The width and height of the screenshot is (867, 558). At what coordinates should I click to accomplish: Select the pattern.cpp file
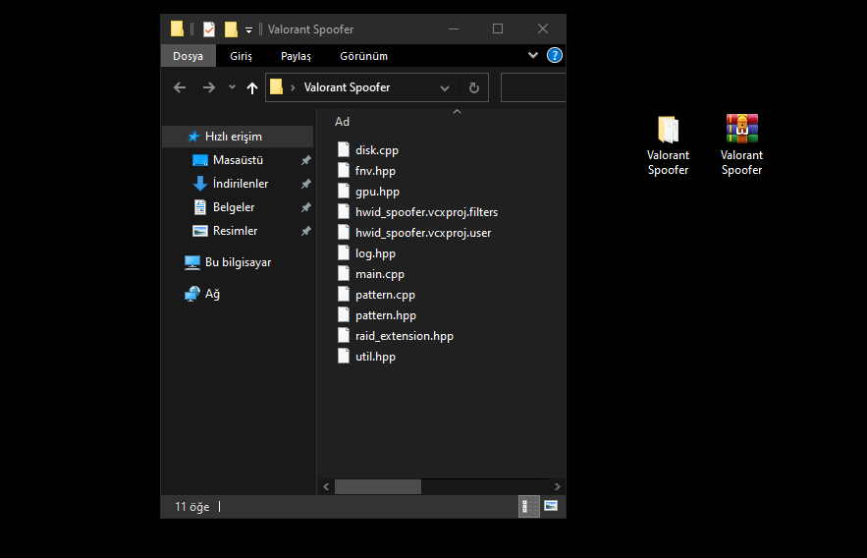point(385,295)
